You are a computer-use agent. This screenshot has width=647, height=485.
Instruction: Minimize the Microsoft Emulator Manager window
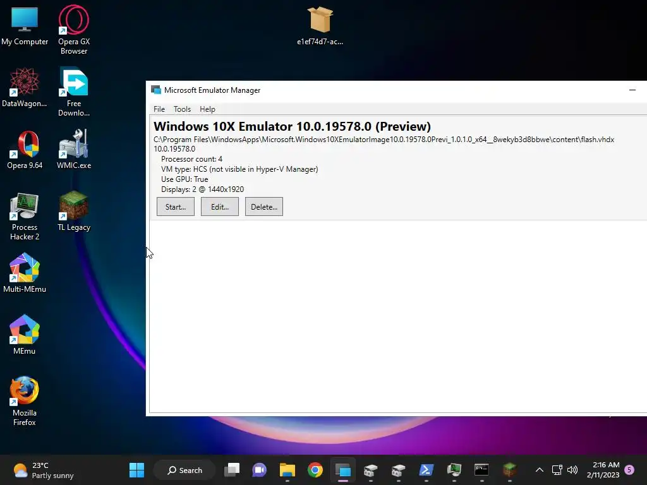(x=632, y=90)
